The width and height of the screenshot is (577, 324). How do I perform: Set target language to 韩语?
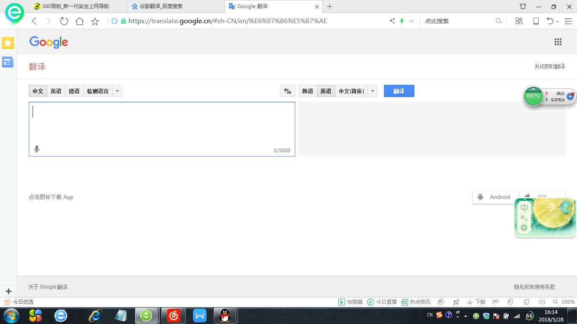[x=308, y=91]
